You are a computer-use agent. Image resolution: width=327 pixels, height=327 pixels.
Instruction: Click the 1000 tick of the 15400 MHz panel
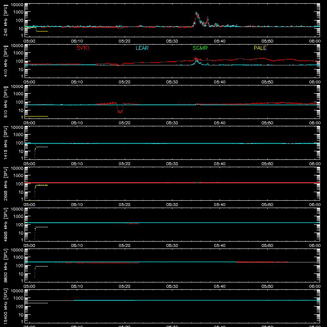click(18, 298)
